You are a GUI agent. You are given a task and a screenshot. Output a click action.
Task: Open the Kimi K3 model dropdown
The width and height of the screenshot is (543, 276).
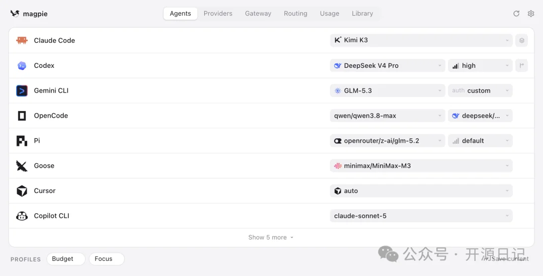pos(421,40)
